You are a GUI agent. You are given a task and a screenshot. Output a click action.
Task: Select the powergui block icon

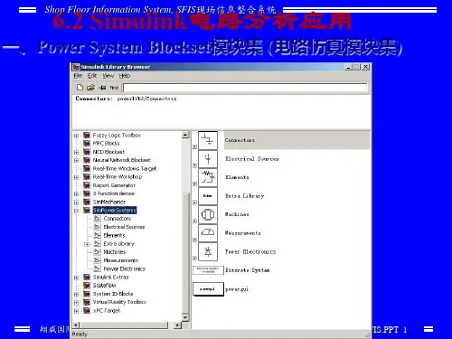point(208,289)
